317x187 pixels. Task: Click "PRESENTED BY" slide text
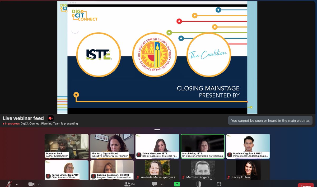point(219,95)
